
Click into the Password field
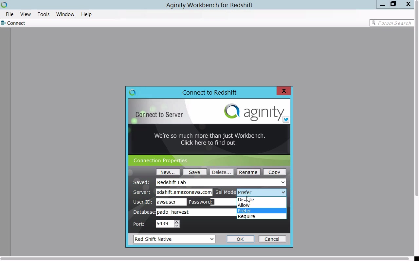pos(224,202)
